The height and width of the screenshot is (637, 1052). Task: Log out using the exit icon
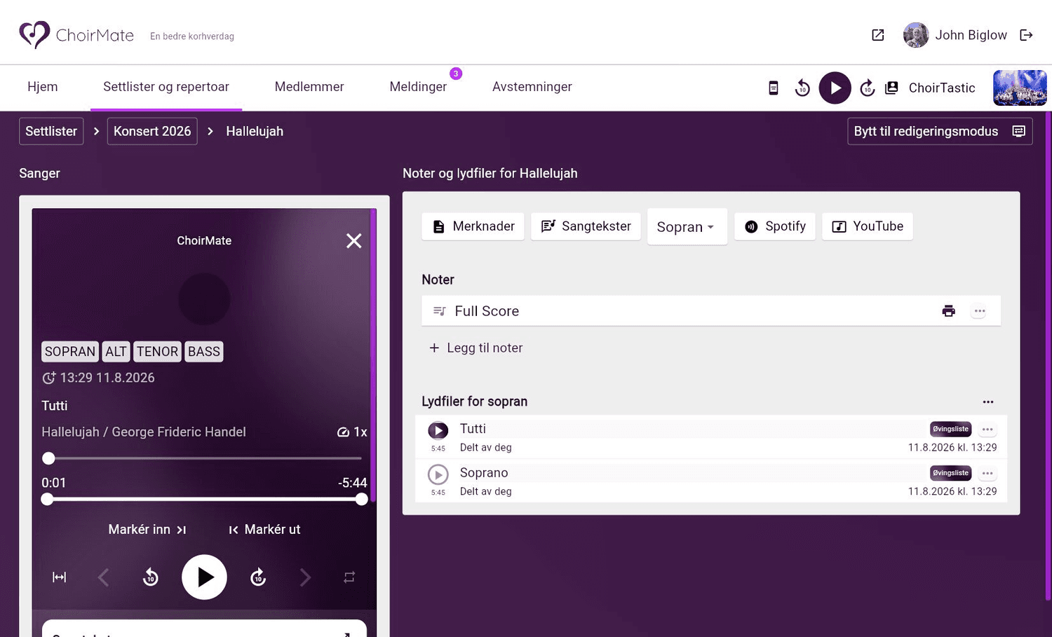point(1026,35)
